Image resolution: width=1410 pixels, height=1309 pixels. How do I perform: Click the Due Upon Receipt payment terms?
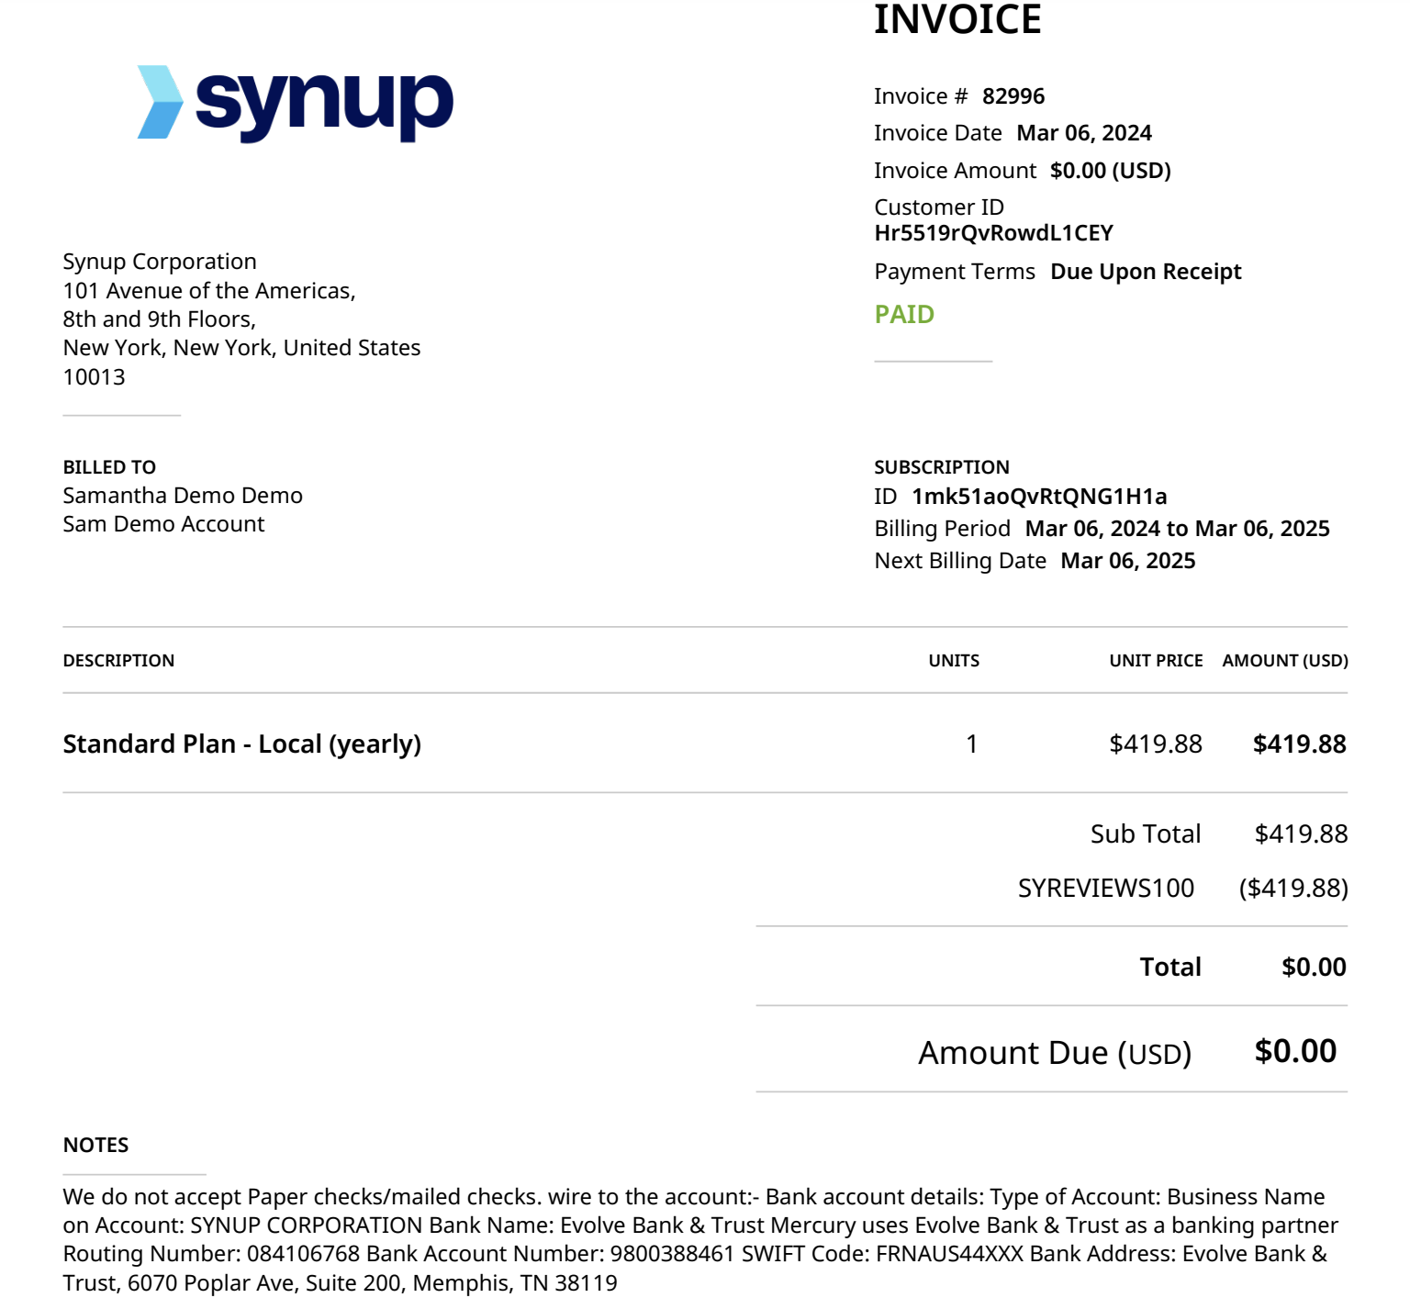click(x=1146, y=272)
